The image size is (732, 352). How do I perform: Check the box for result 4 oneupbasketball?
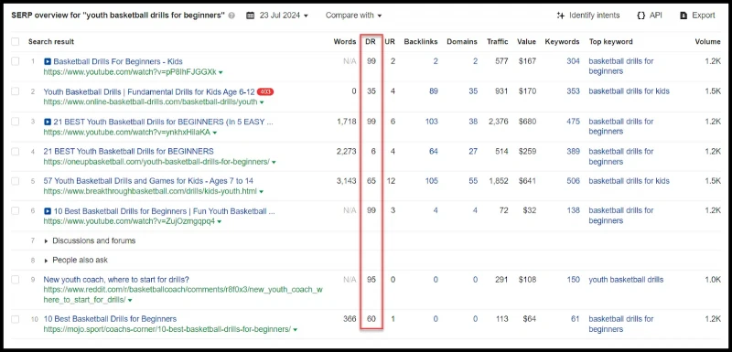pyautogui.click(x=16, y=152)
